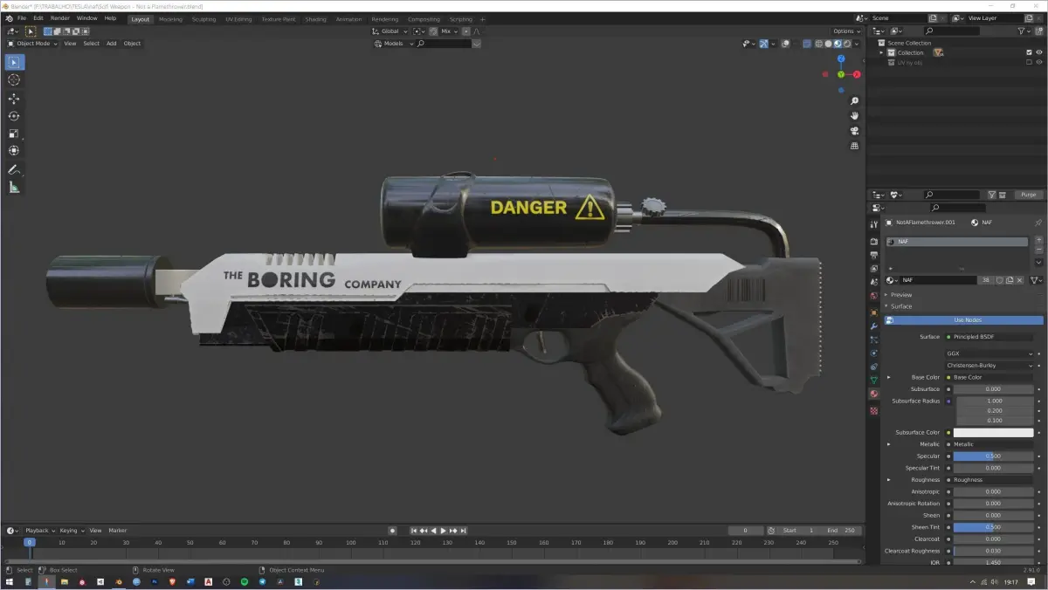1048x590 pixels.
Task: Switch perspective/orthographic grid icon
Action: click(854, 146)
